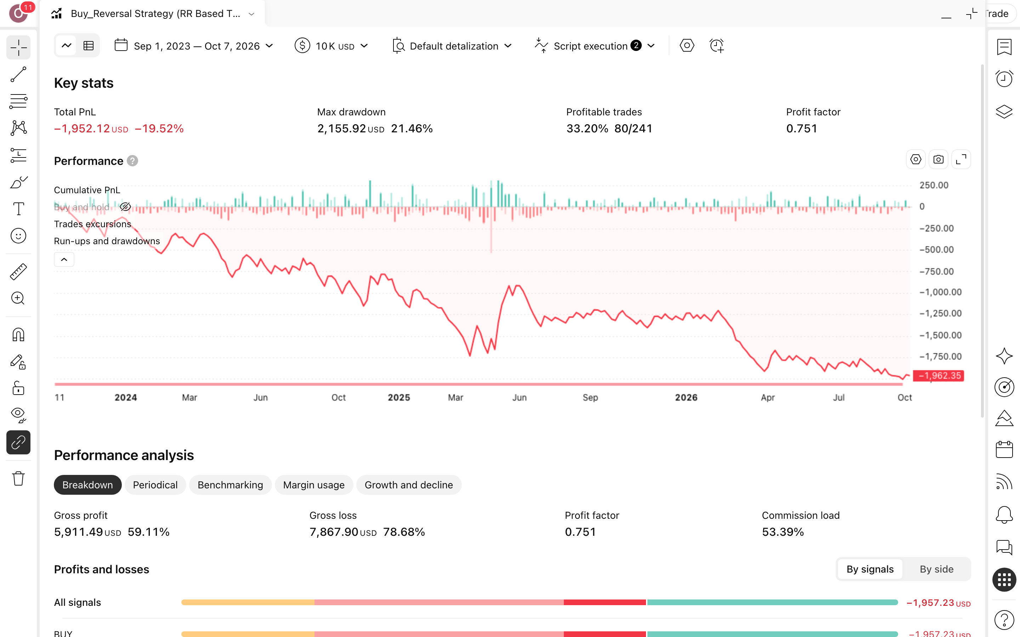1020x637 pixels.
Task: Select the text annotation tool
Action: [18, 209]
